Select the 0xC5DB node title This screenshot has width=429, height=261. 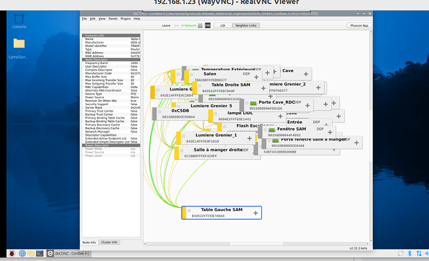(180, 111)
